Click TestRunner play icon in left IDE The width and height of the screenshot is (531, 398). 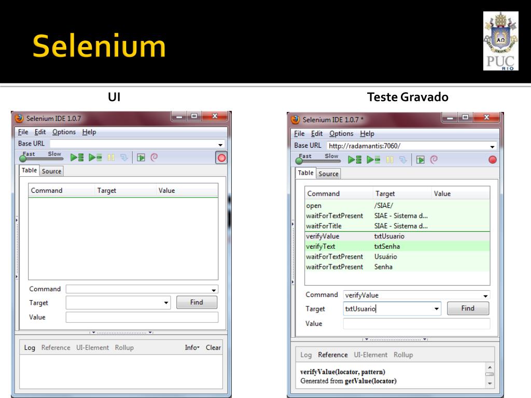141,158
